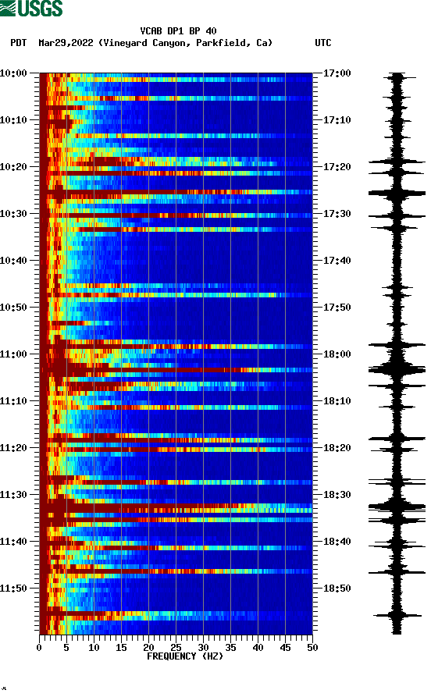Click the '17:20' UTC time label
This screenshot has height=697, width=431.
point(337,167)
